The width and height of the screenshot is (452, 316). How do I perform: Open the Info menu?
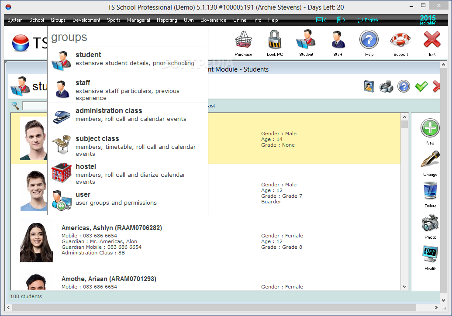pos(257,20)
